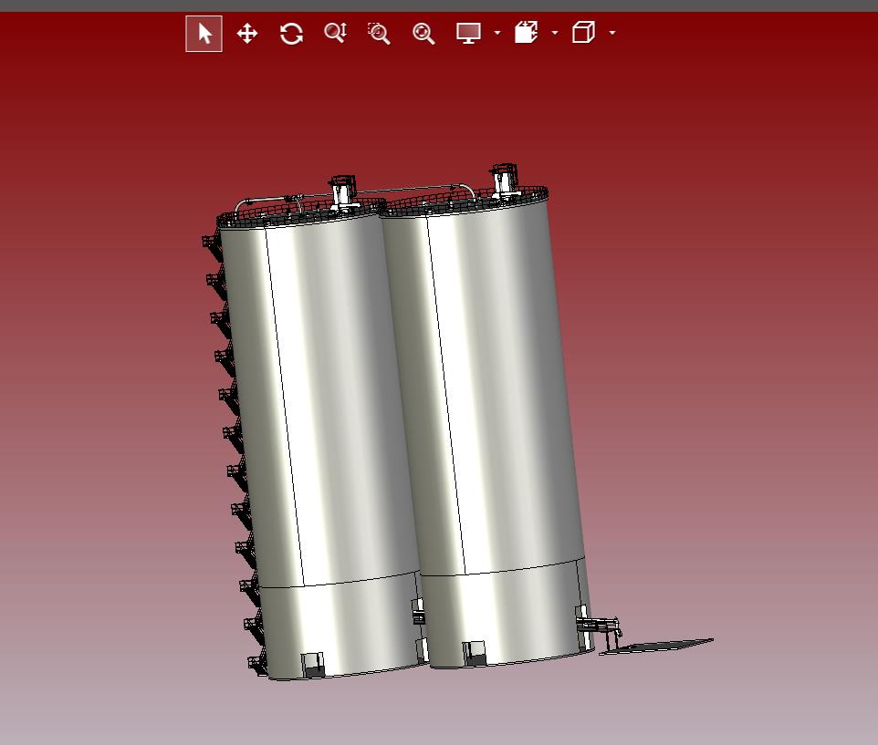Viewport: 878px width, 745px height.
Task: Open the display settings dropdown arrow
Action: tap(497, 33)
